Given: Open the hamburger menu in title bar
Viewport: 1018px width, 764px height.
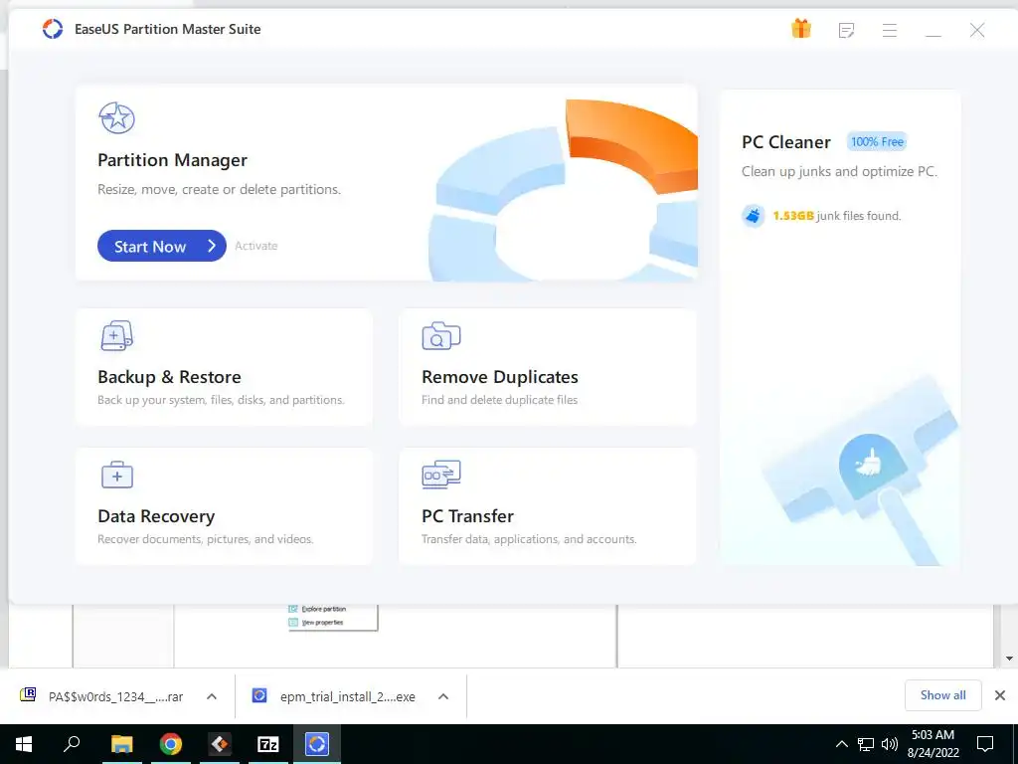Looking at the screenshot, I should (x=890, y=30).
